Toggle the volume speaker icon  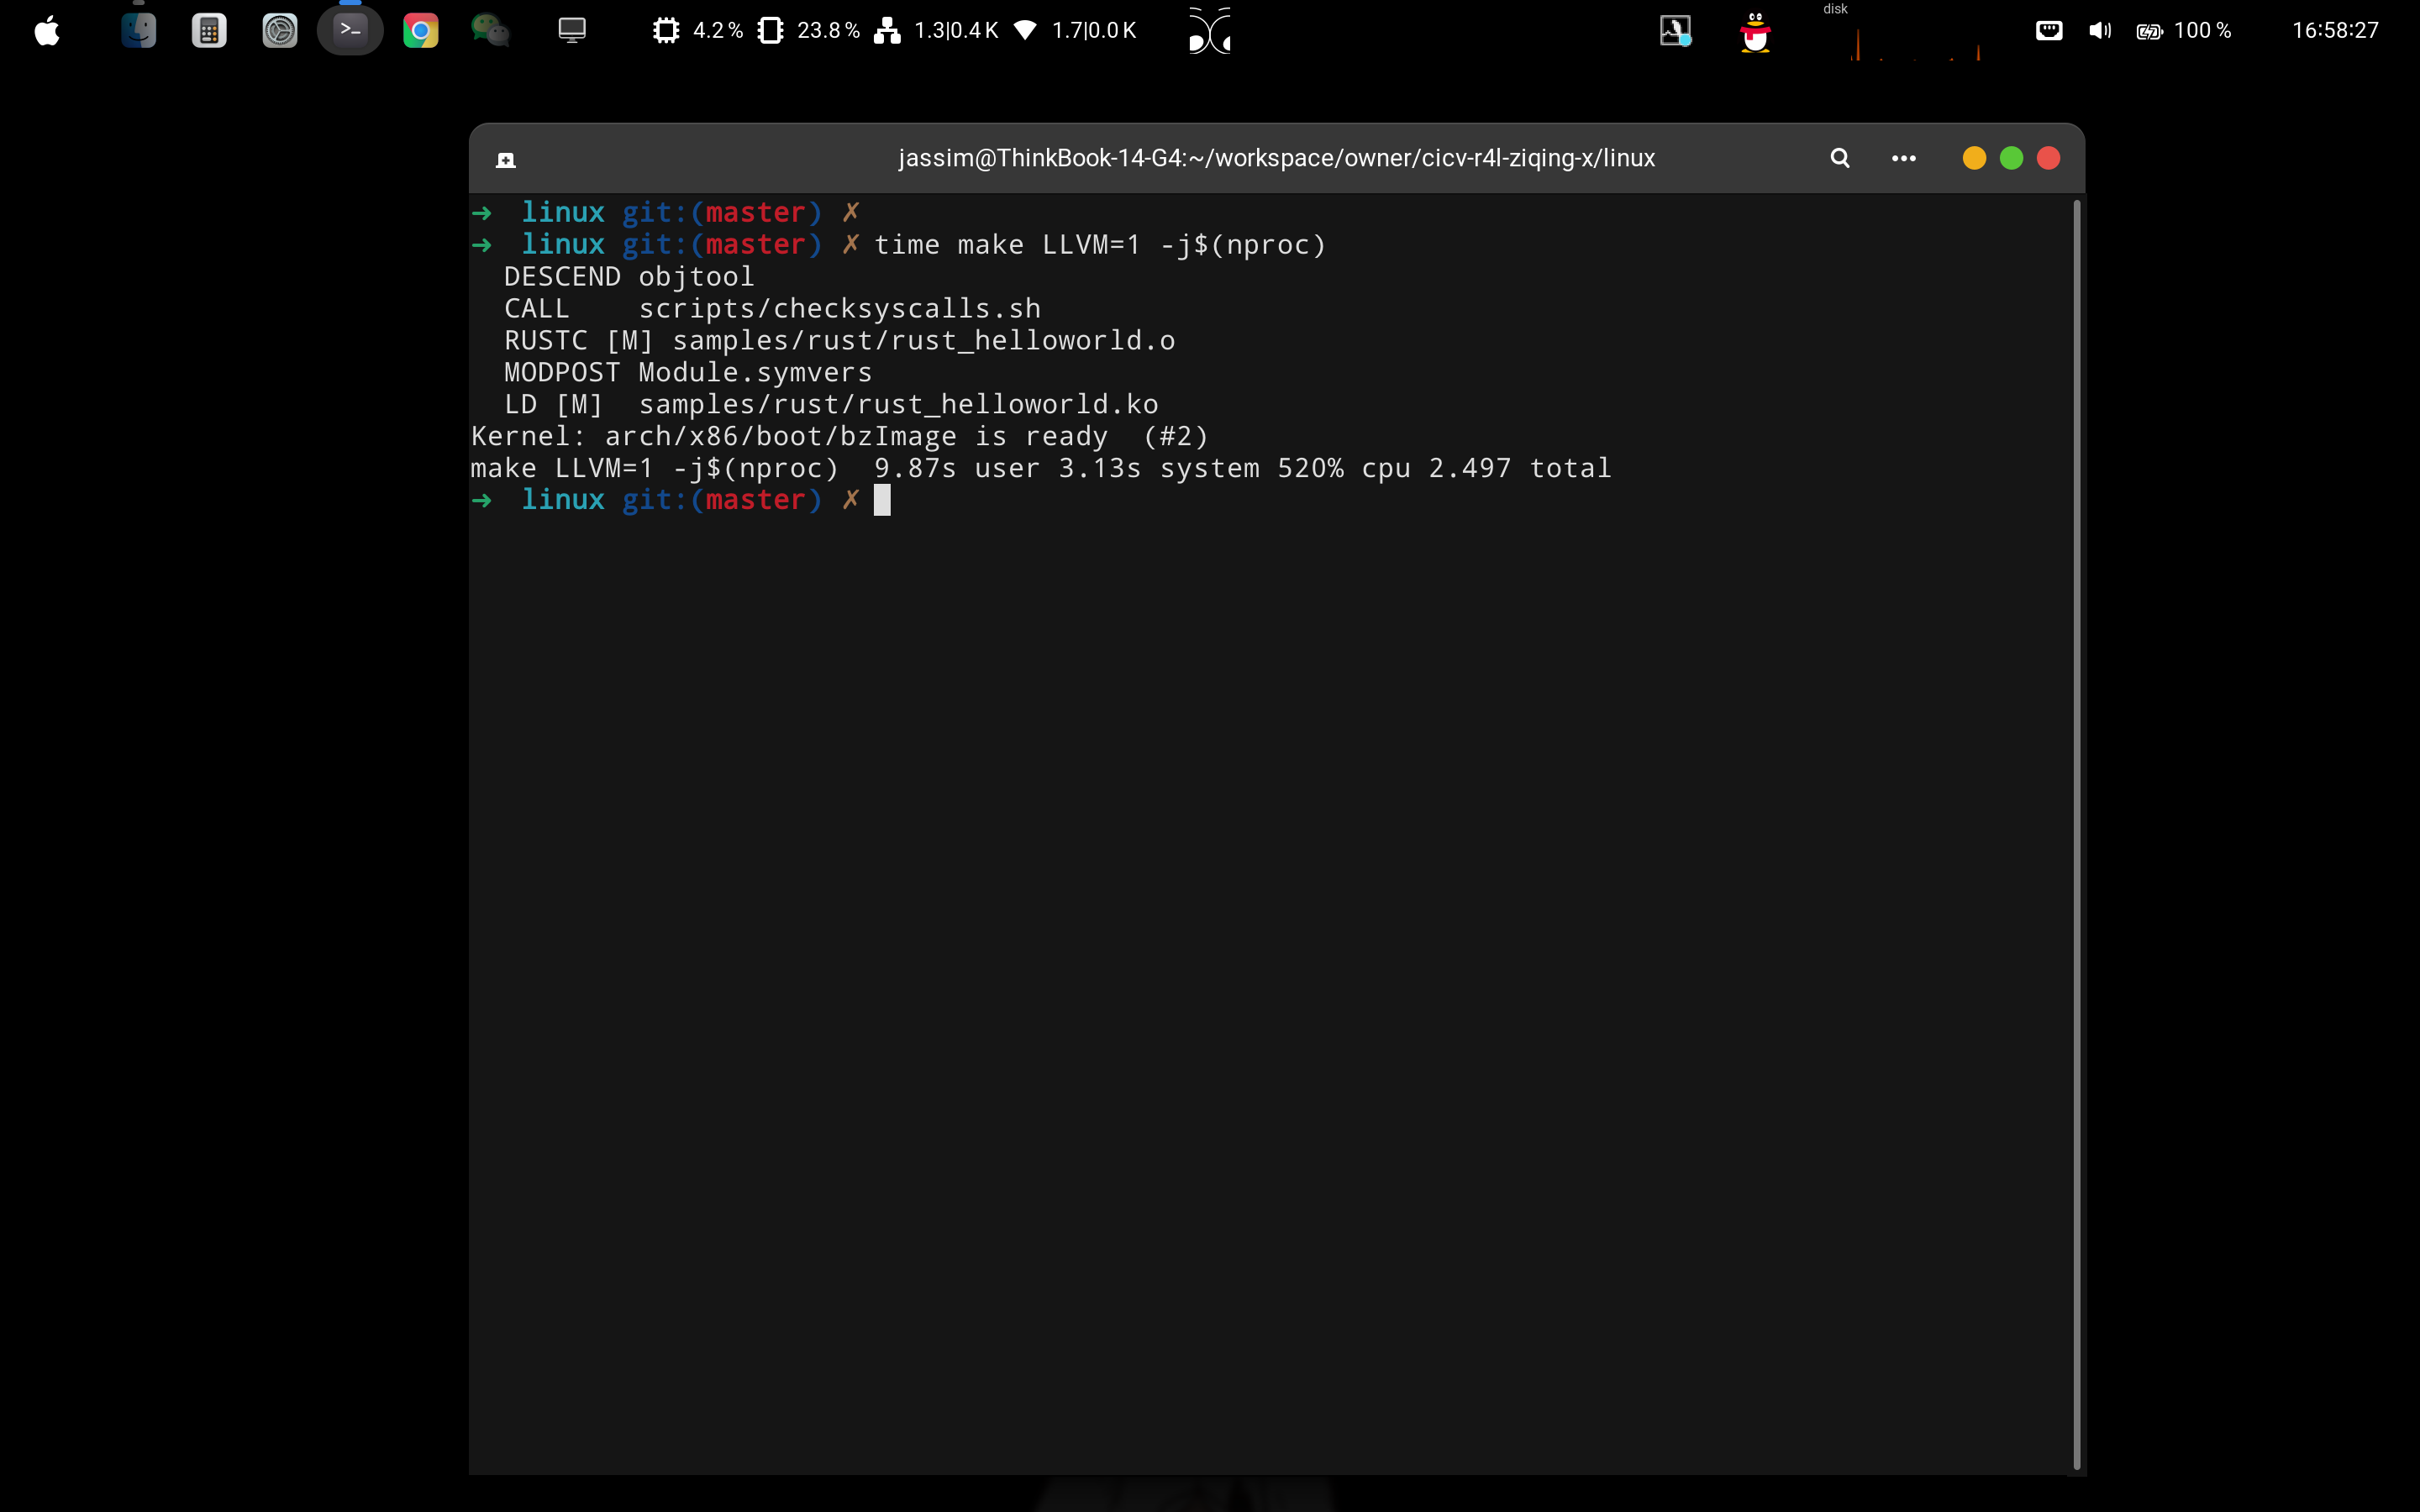point(2099,31)
